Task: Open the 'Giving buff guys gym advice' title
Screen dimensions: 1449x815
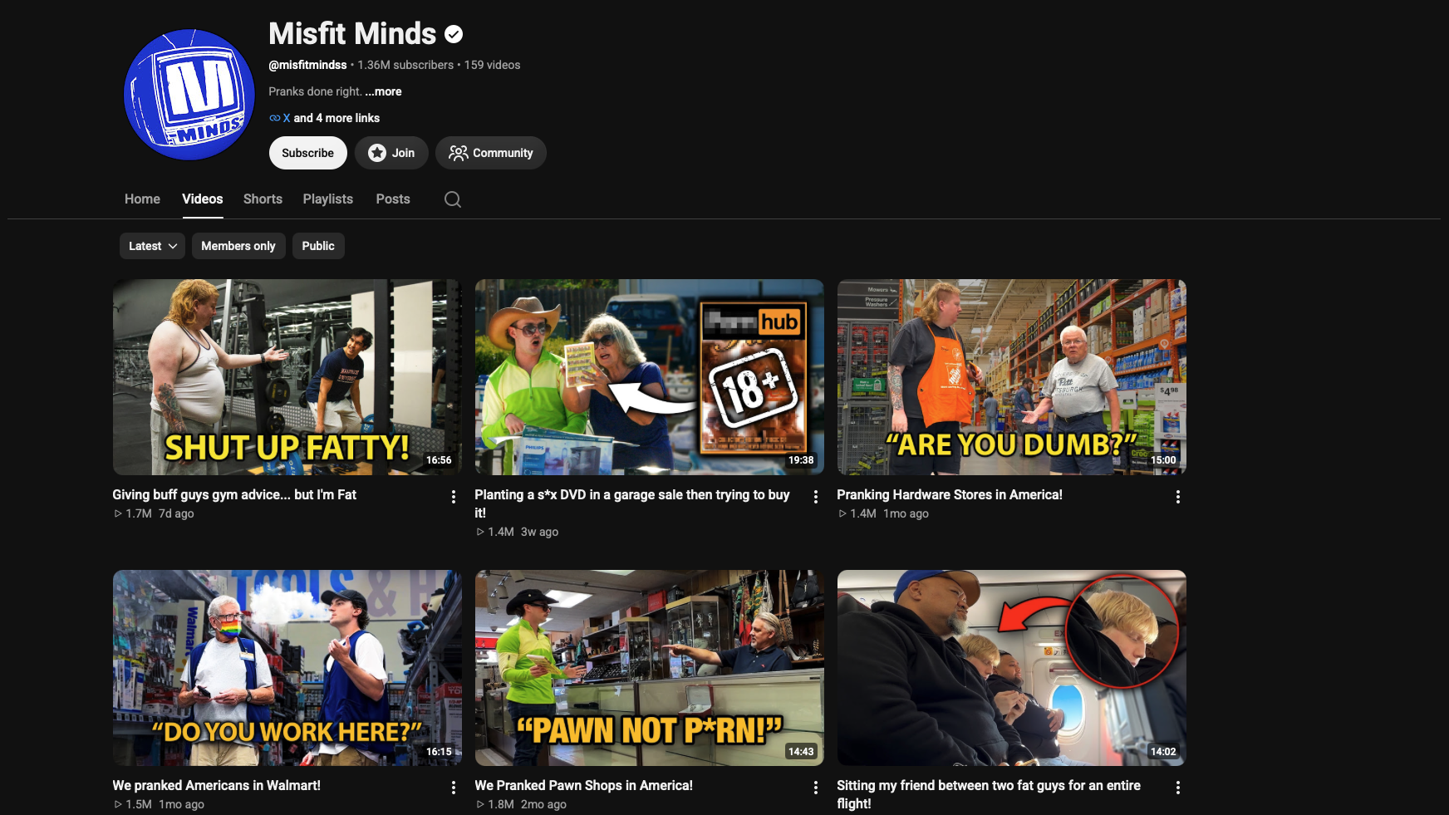Action: pos(234,494)
